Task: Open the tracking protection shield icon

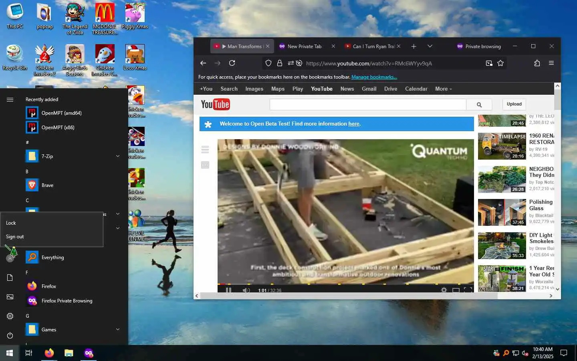Action: click(268, 63)
